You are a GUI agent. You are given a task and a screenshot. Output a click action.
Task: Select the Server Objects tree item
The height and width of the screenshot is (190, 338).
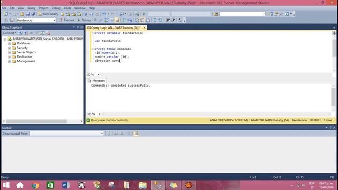[26, 52]
